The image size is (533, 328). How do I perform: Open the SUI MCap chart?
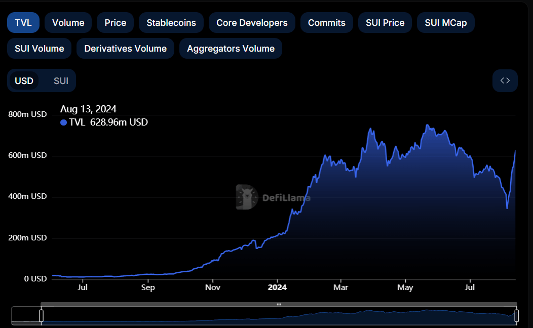click(x=445, y=22)
